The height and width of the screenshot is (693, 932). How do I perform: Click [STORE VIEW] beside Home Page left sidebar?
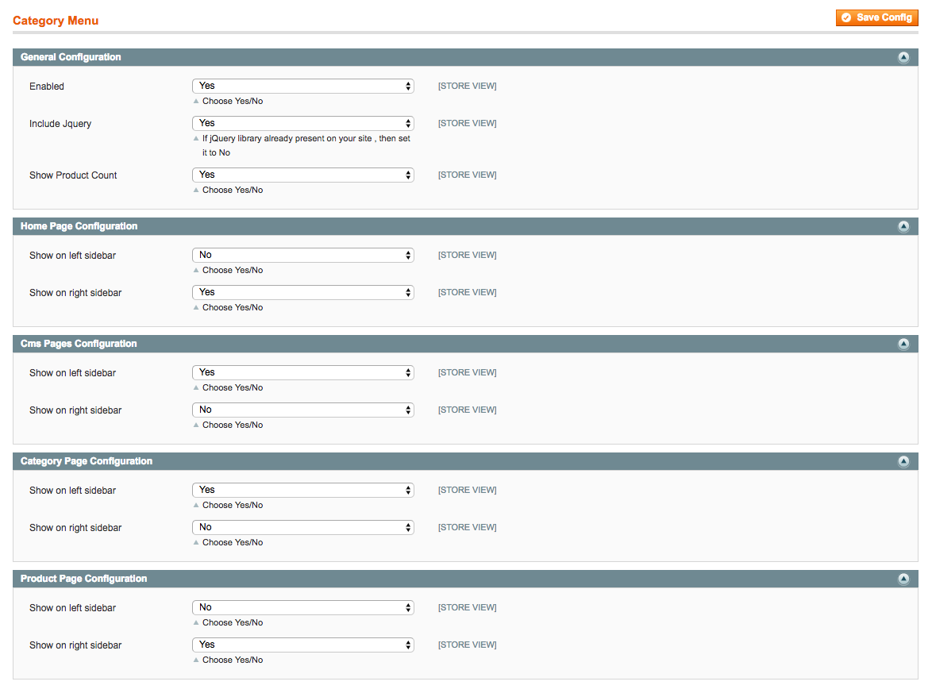467,256
